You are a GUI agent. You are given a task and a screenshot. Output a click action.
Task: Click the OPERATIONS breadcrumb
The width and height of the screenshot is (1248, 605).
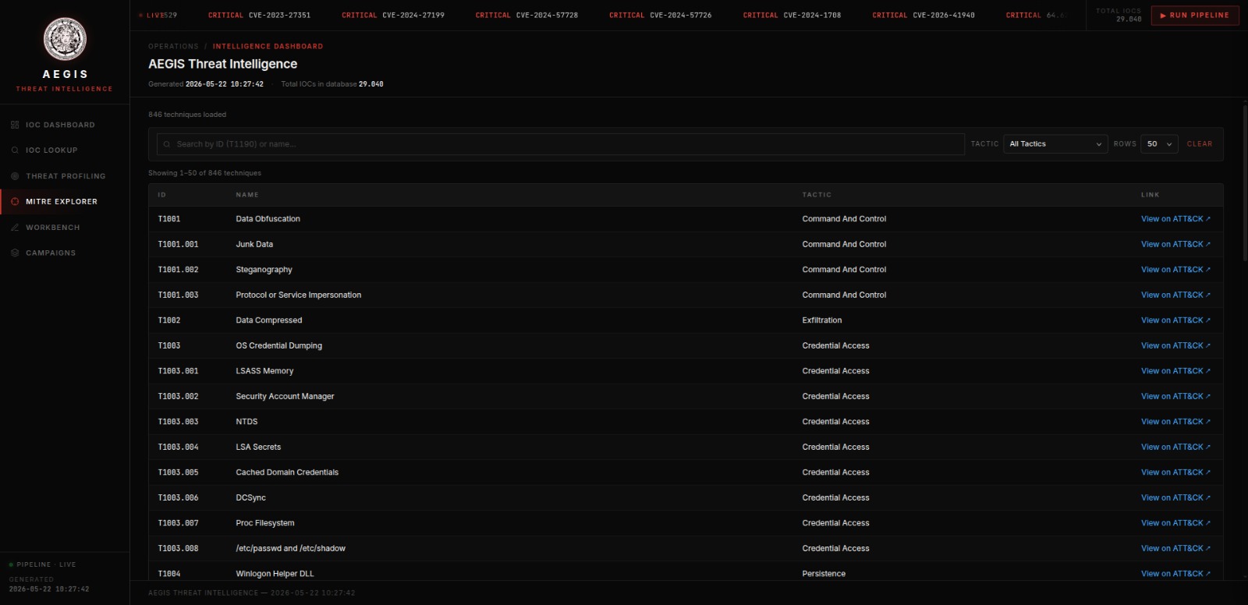click(173, 47)
